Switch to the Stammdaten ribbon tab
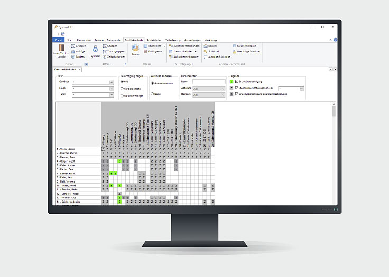The height and width of the screenshot is (277, 389). point(84,40)
